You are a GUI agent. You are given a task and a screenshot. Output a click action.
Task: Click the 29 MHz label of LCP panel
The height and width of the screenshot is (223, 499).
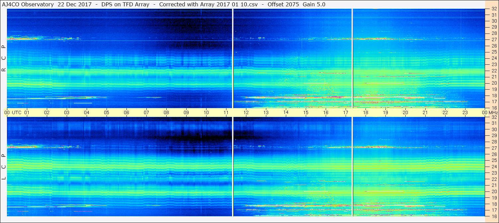[x=494, y=136]
